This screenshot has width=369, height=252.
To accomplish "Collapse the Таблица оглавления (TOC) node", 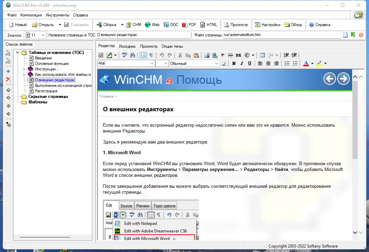I will tap(18, 53).
